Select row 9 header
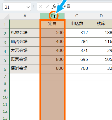Viewport: 112px width, 120px height. tap(5, 91)
